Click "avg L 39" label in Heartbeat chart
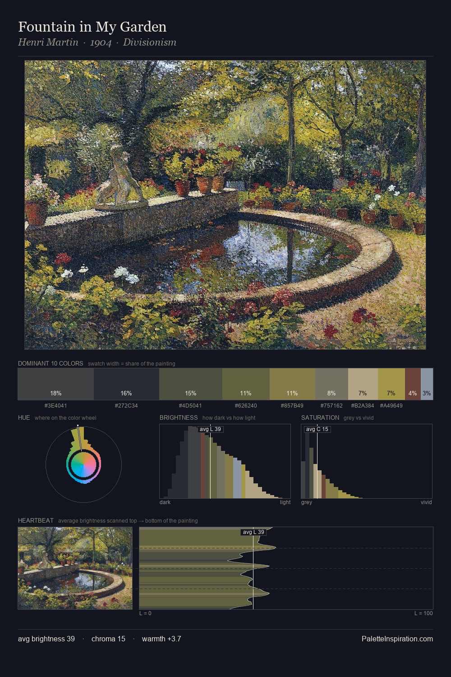 click(x=253, y=532)
